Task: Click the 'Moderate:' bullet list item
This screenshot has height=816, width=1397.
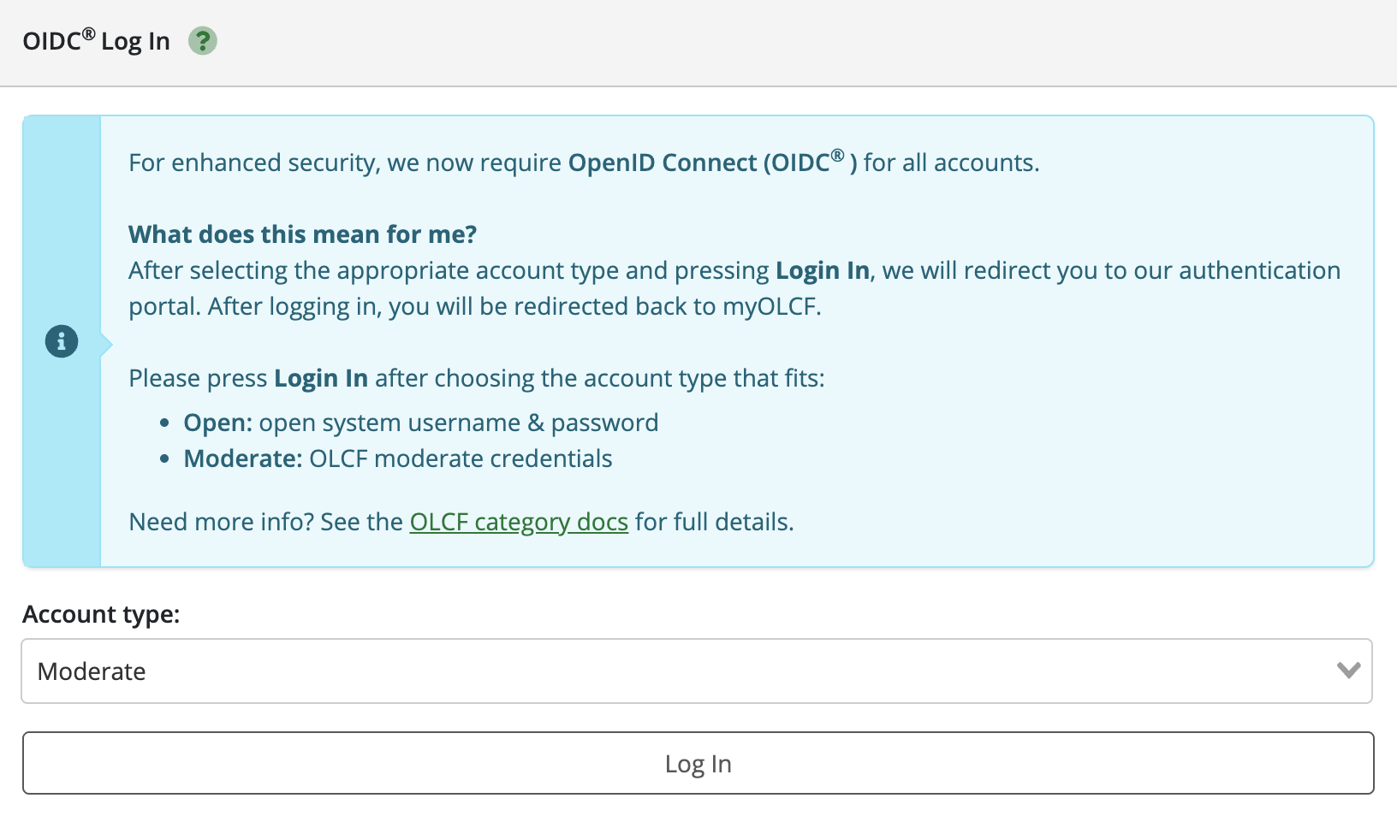Action: pyautogui.click(x=397, y=458)
